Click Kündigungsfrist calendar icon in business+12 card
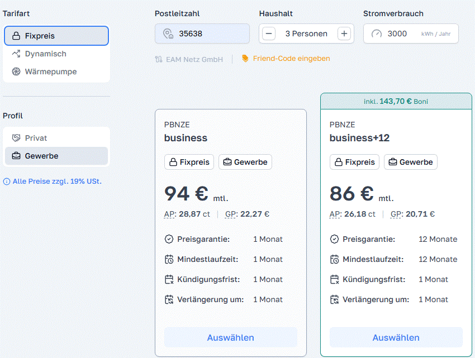The height and width of the screenshot is (358, 475). [334, 279]
